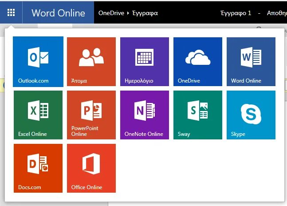This screenshot has height=206, width=287.
Task: Launch the Excel Online tile
Action: 38,115
